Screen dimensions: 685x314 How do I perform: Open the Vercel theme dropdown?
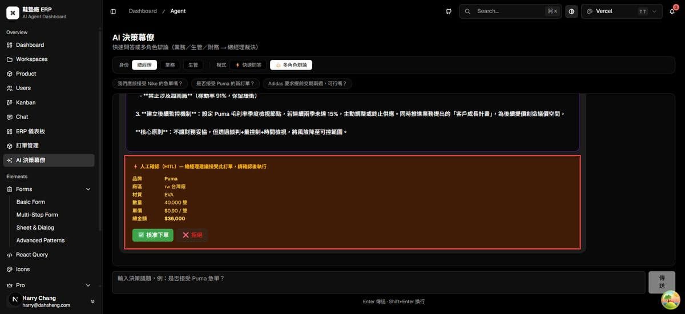tap(622, 11)
